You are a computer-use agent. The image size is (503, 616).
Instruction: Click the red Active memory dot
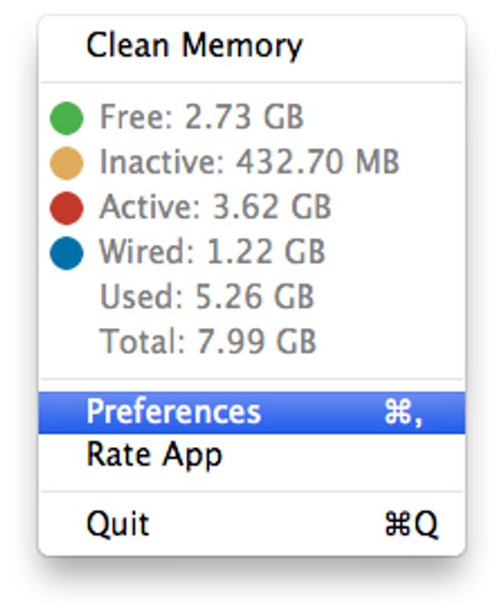[67, 208]
